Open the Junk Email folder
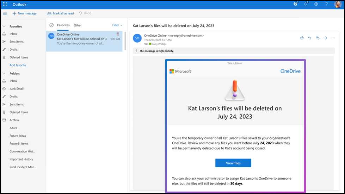The height and width of the screenshot is (194, 345). pos(17,89)
